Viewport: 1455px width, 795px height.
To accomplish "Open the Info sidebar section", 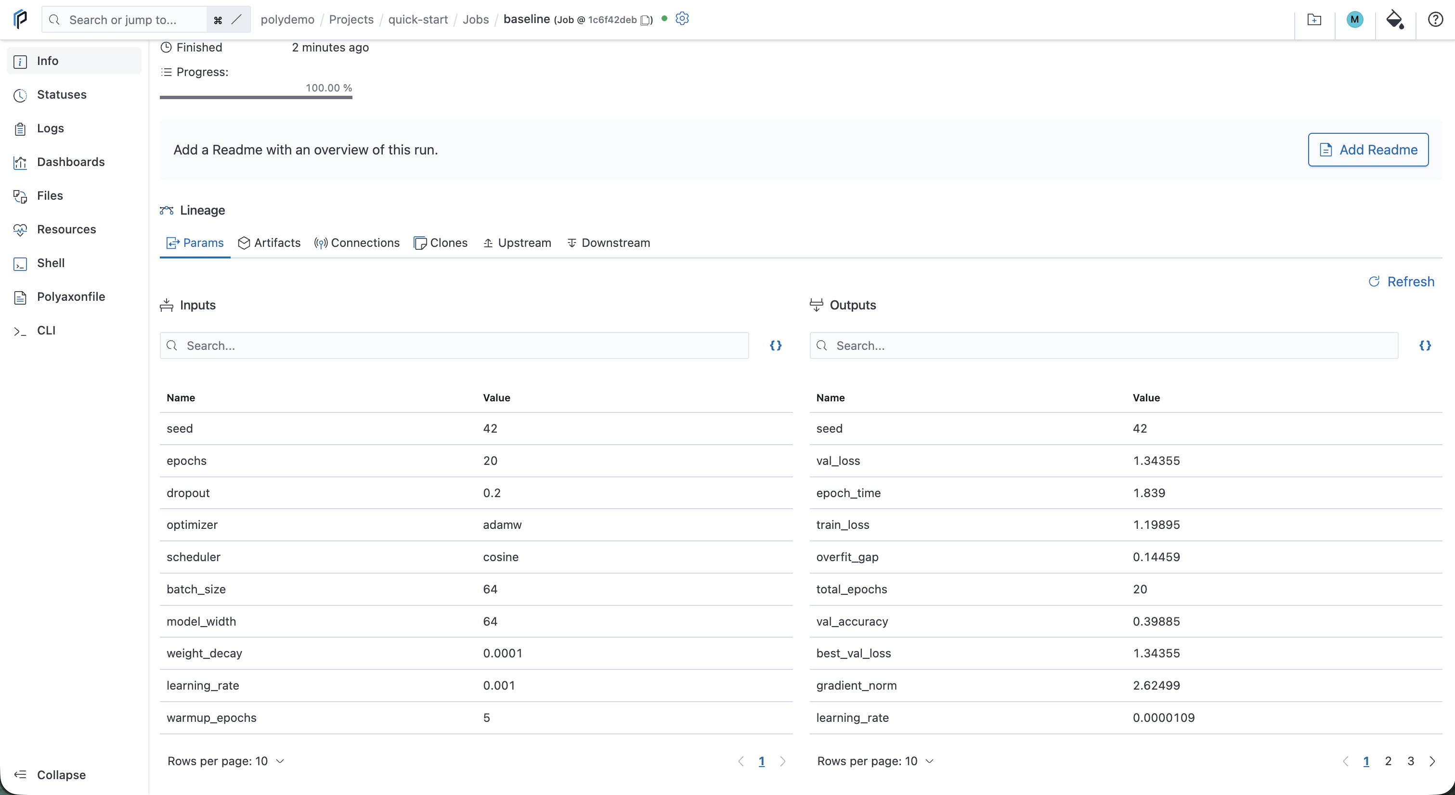I will 74,61.
